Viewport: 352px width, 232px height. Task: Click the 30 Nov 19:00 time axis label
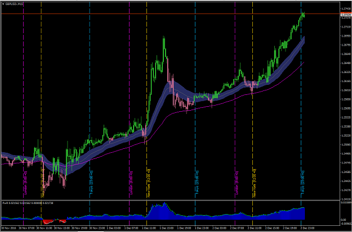[79, 228]
